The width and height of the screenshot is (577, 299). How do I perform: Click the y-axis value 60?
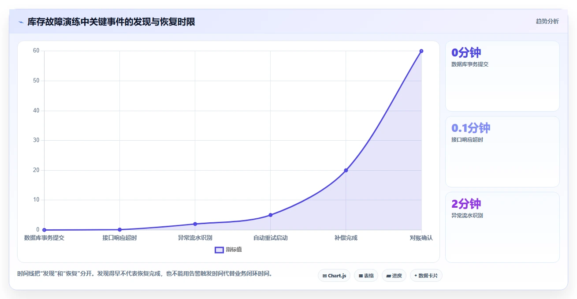coord(36,51)
